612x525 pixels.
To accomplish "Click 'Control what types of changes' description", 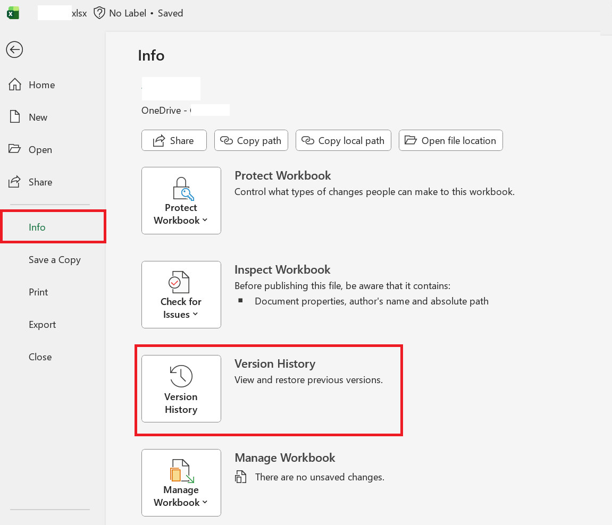I will (374, 192).
